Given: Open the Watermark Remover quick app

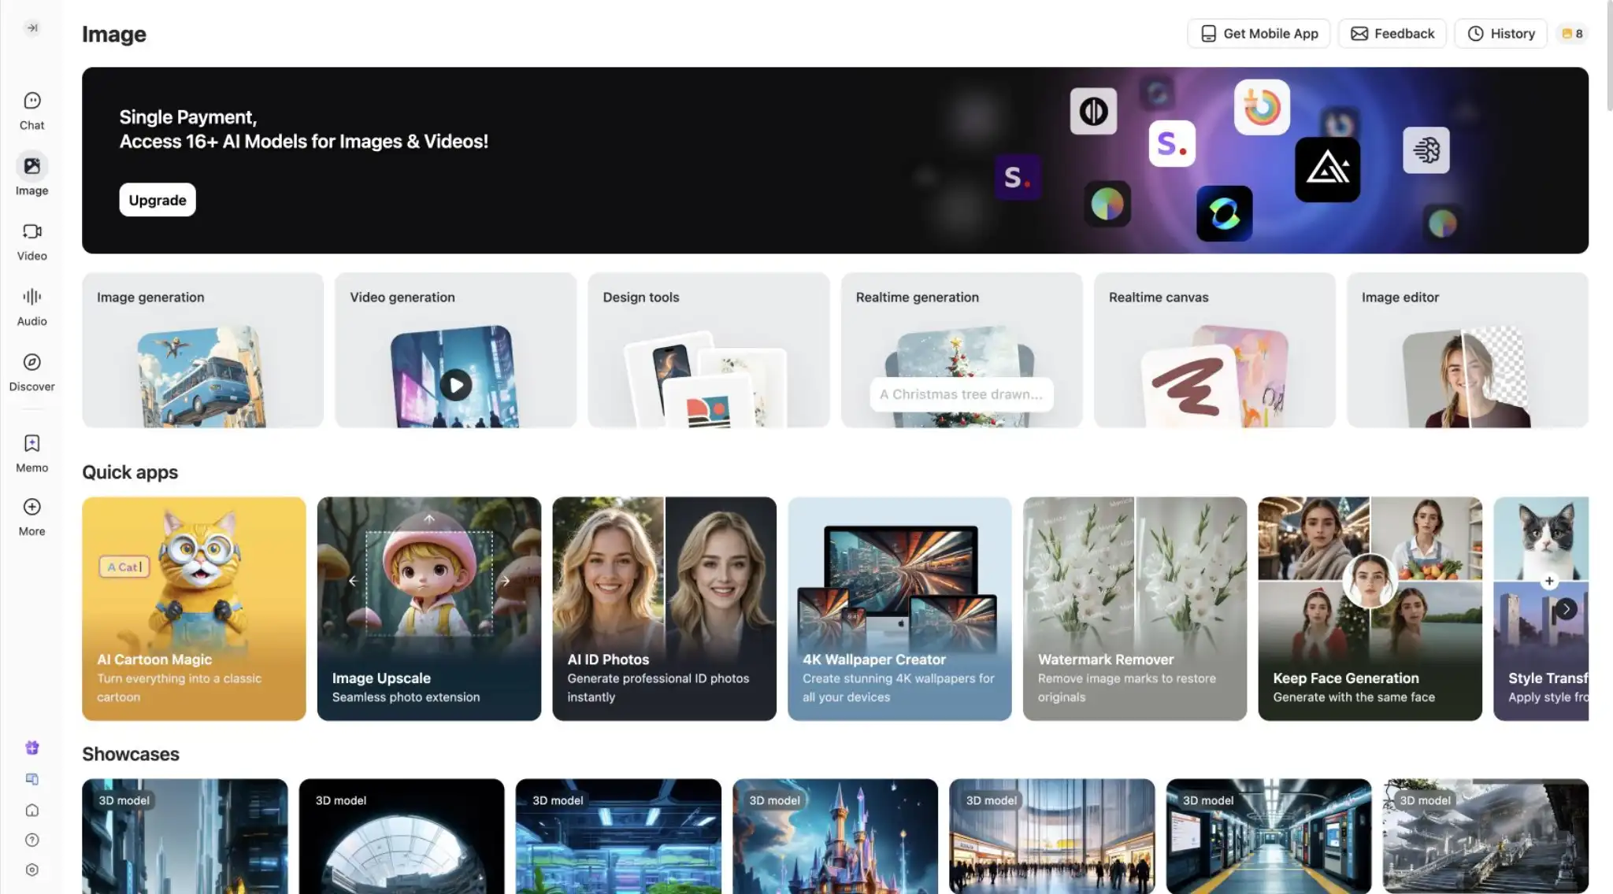Looking at the screenshot, I should click(x=1135, y=608).
